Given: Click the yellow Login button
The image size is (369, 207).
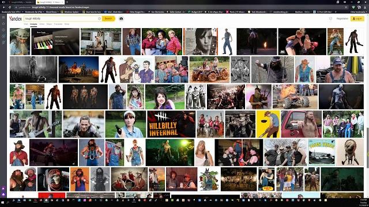Looking at the screenshot, I should pos(357,18).
